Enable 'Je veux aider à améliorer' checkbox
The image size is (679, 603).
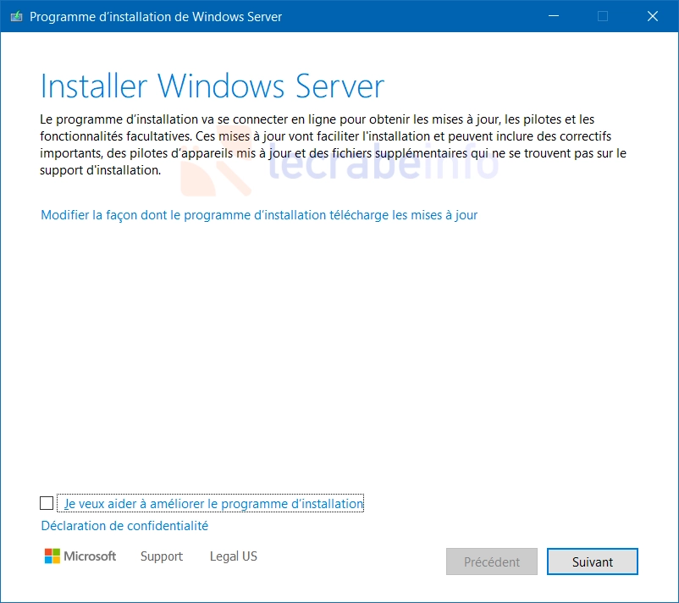click(47, 503)
